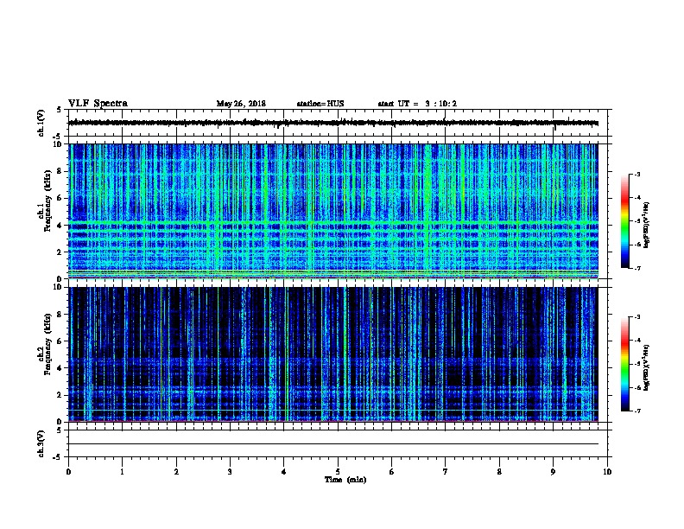Click time-axis tick label "9"
684x529 pixels.
(x=553, y=472)
